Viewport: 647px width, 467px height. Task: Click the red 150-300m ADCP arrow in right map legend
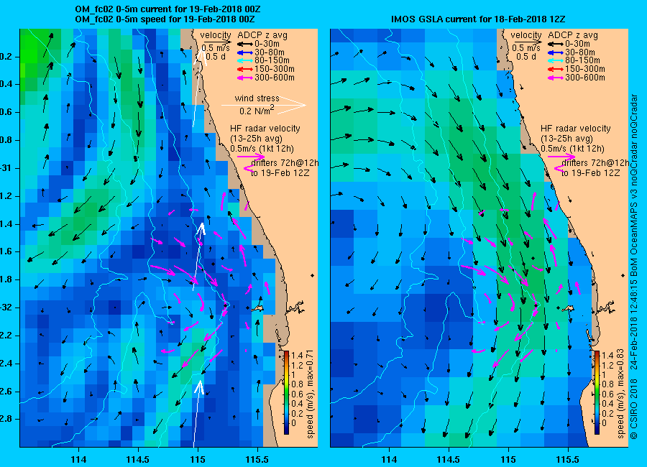(x=556, y=69)
